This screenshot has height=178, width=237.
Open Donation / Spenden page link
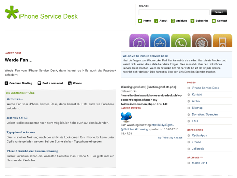tap(205, 115)
